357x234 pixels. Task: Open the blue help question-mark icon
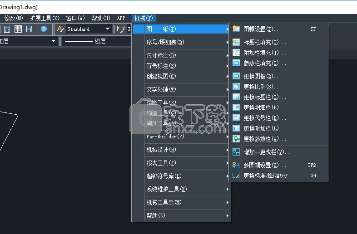tap(44, 29)
